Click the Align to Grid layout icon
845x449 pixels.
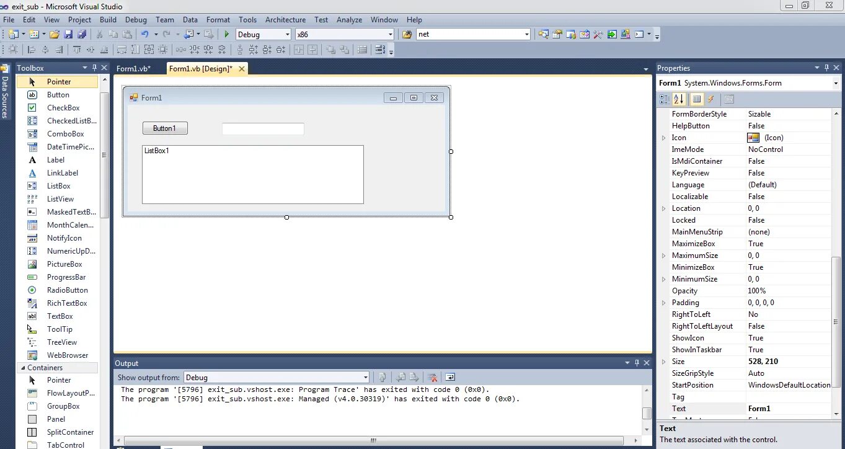[12, 50]
